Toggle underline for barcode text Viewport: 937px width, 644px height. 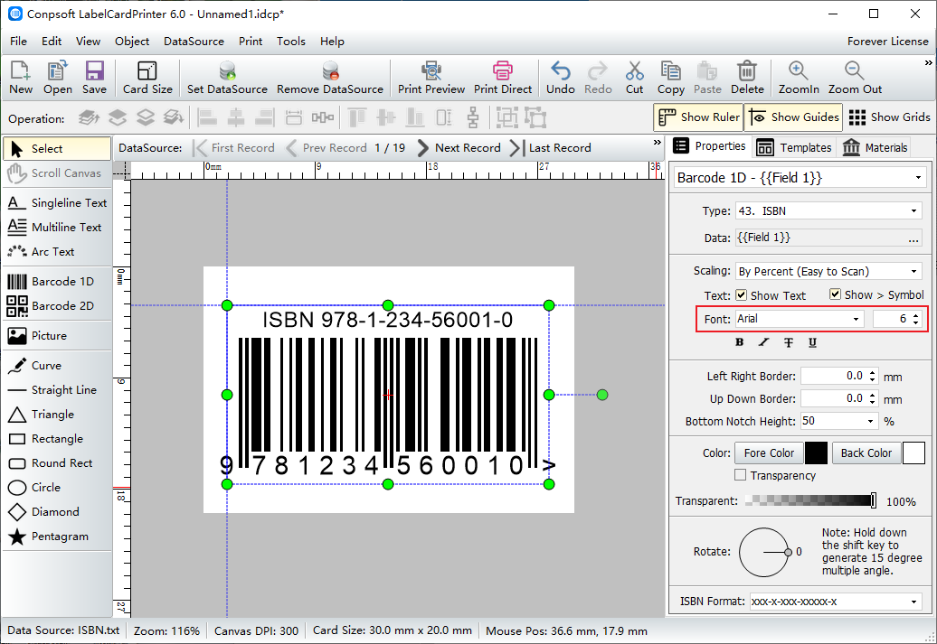pyautogui.click(x=813, y=342)
